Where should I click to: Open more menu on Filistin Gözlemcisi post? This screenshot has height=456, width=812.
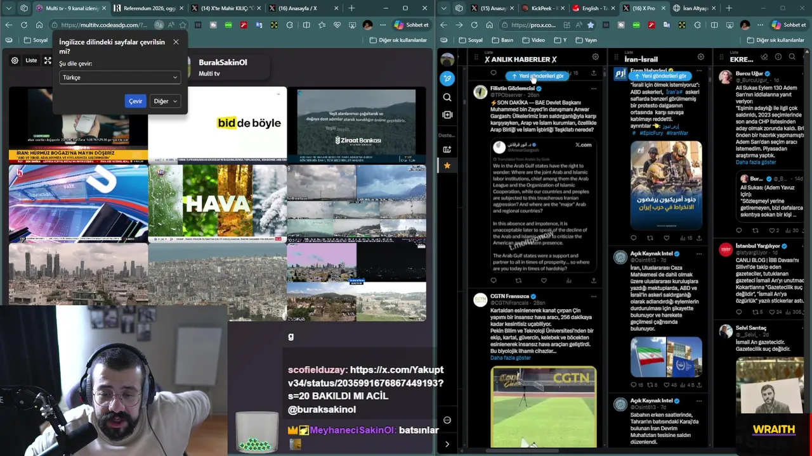593,89
